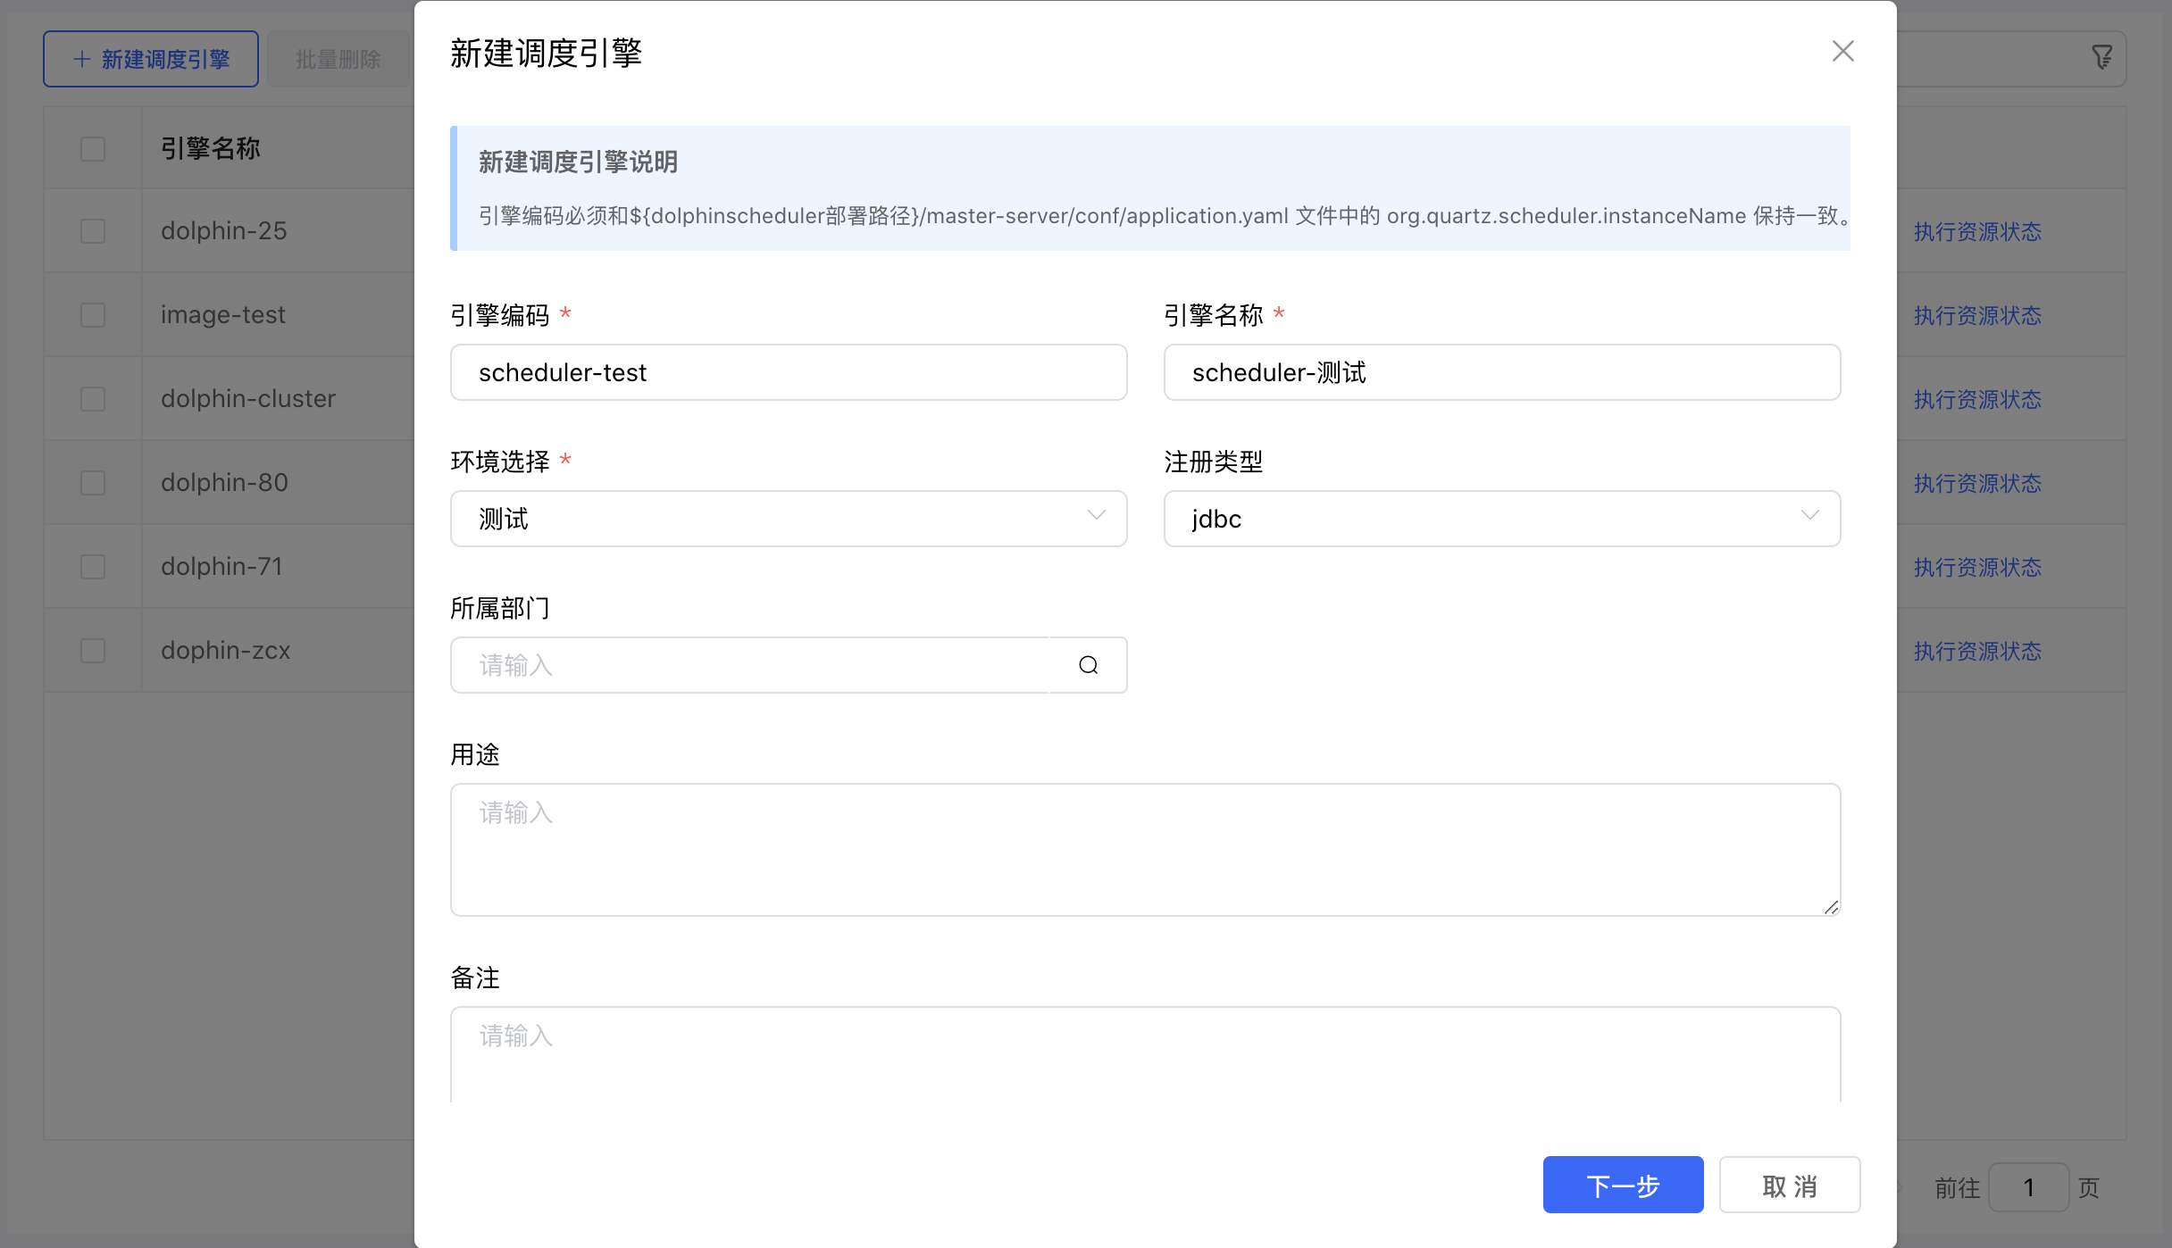
Task: Select all rows with the header checkbox
Action: (x=92, y=148)
